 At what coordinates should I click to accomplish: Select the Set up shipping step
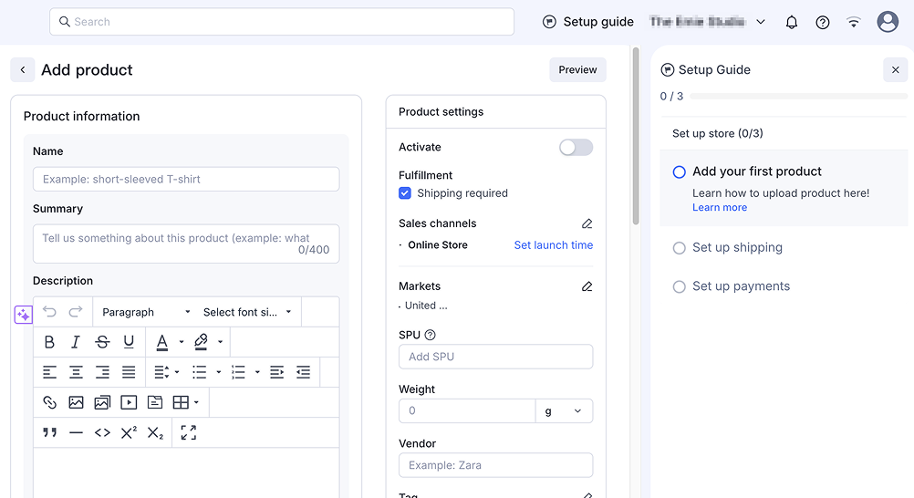[737, 247]
